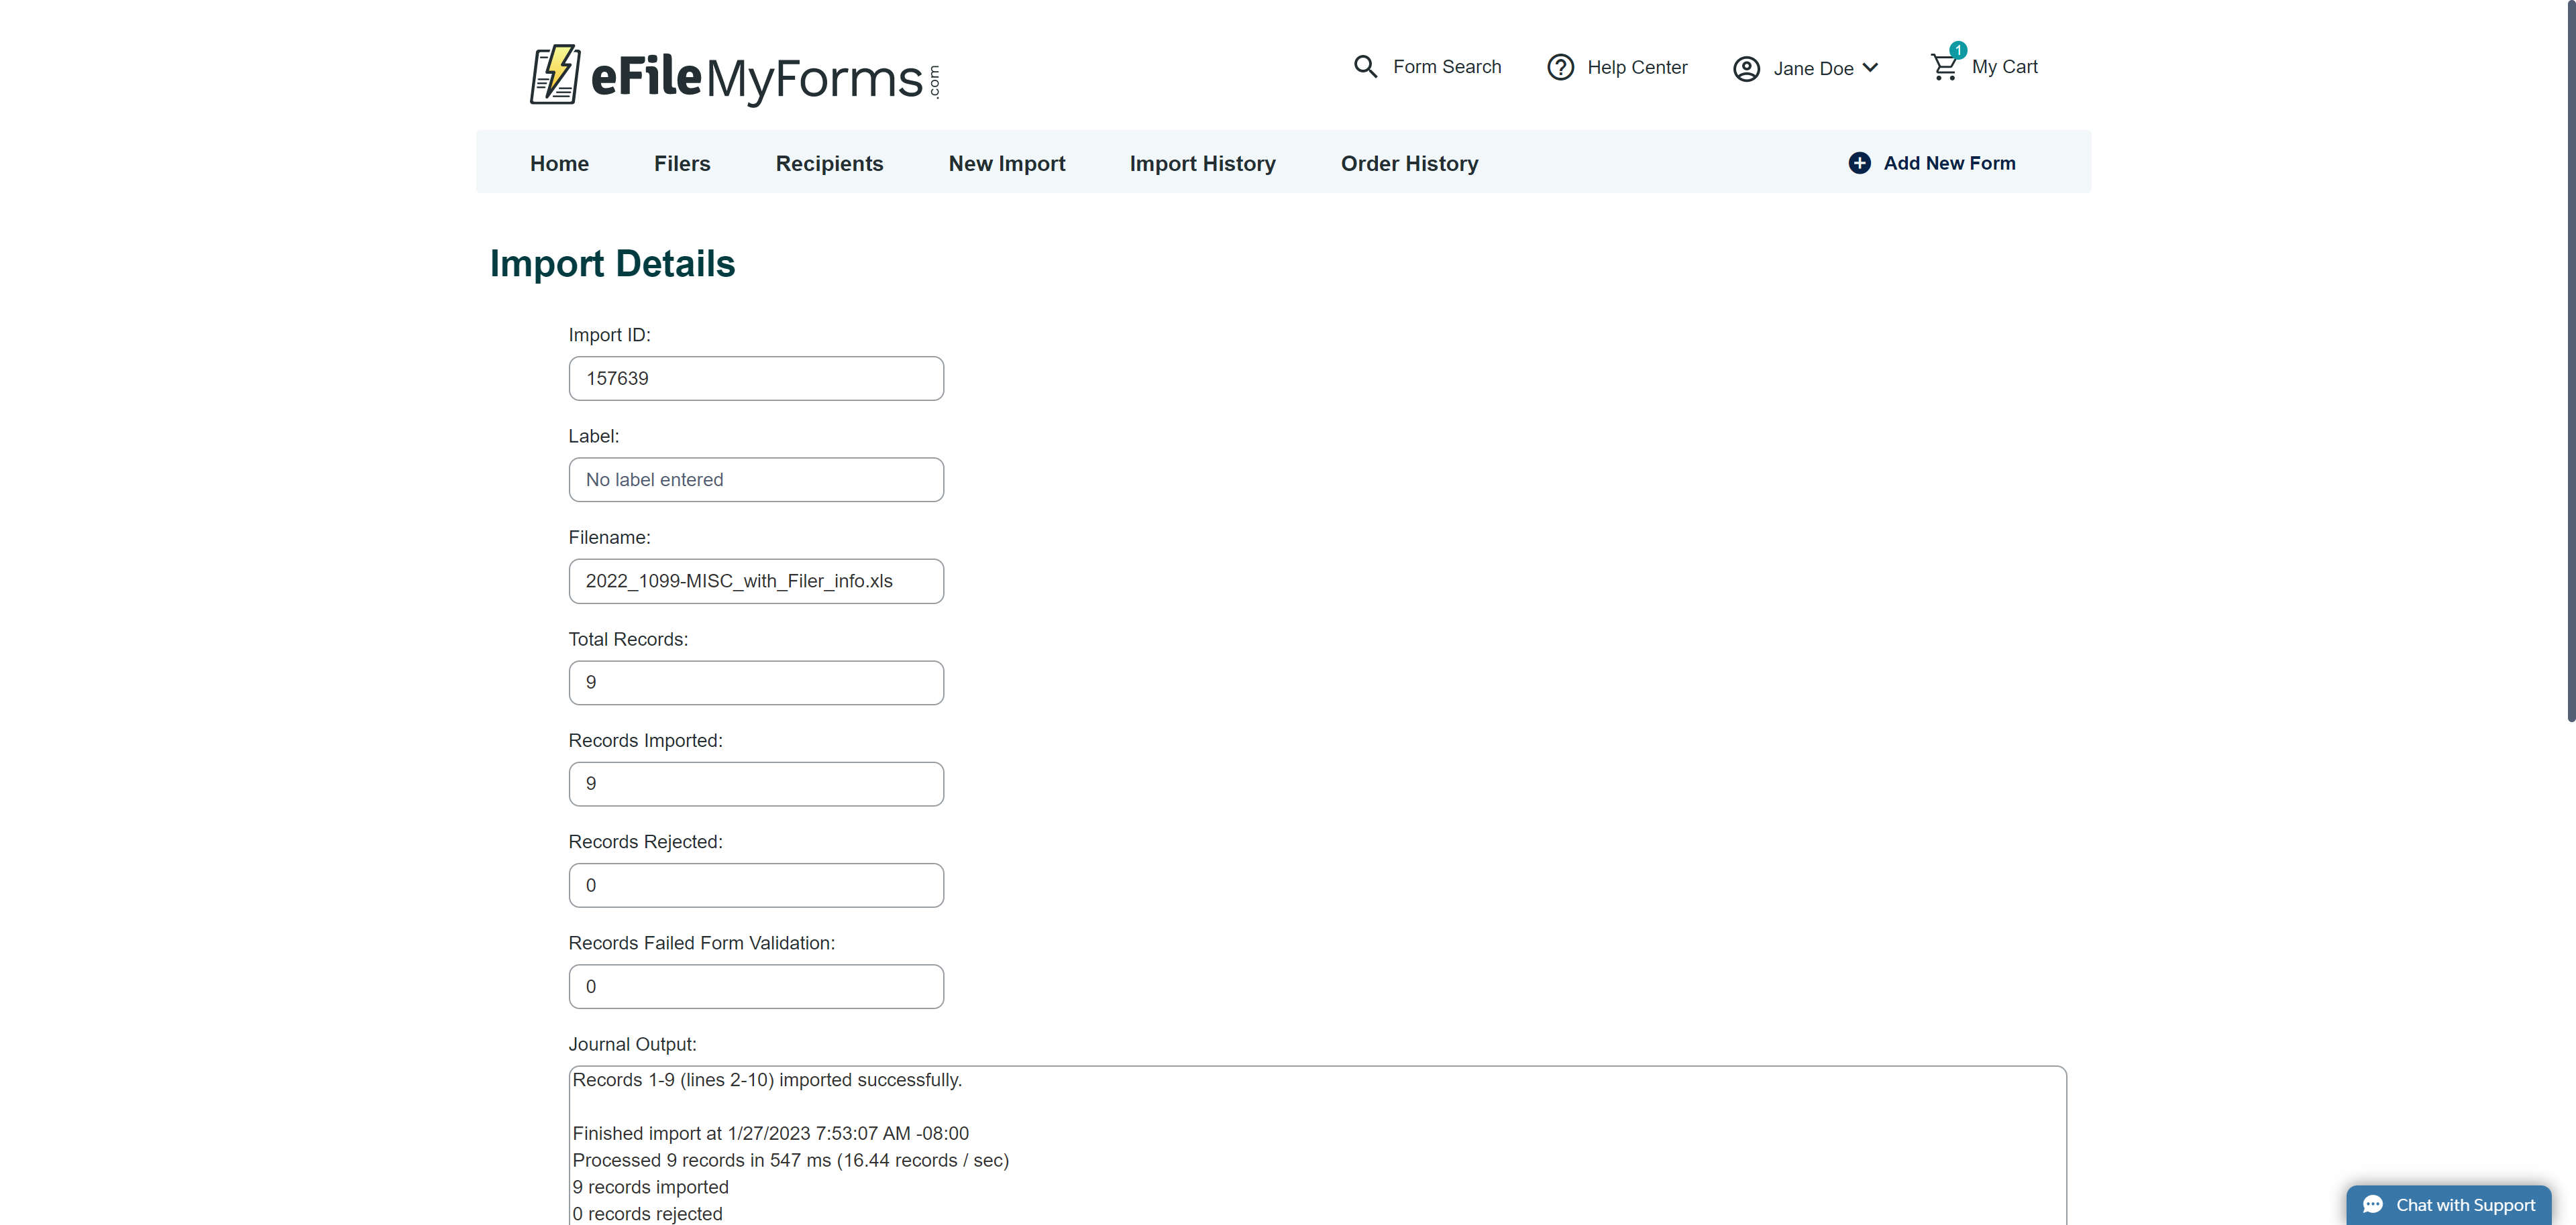
Task: Click the Form Search magnifier icon
Action: (1365, 67)
